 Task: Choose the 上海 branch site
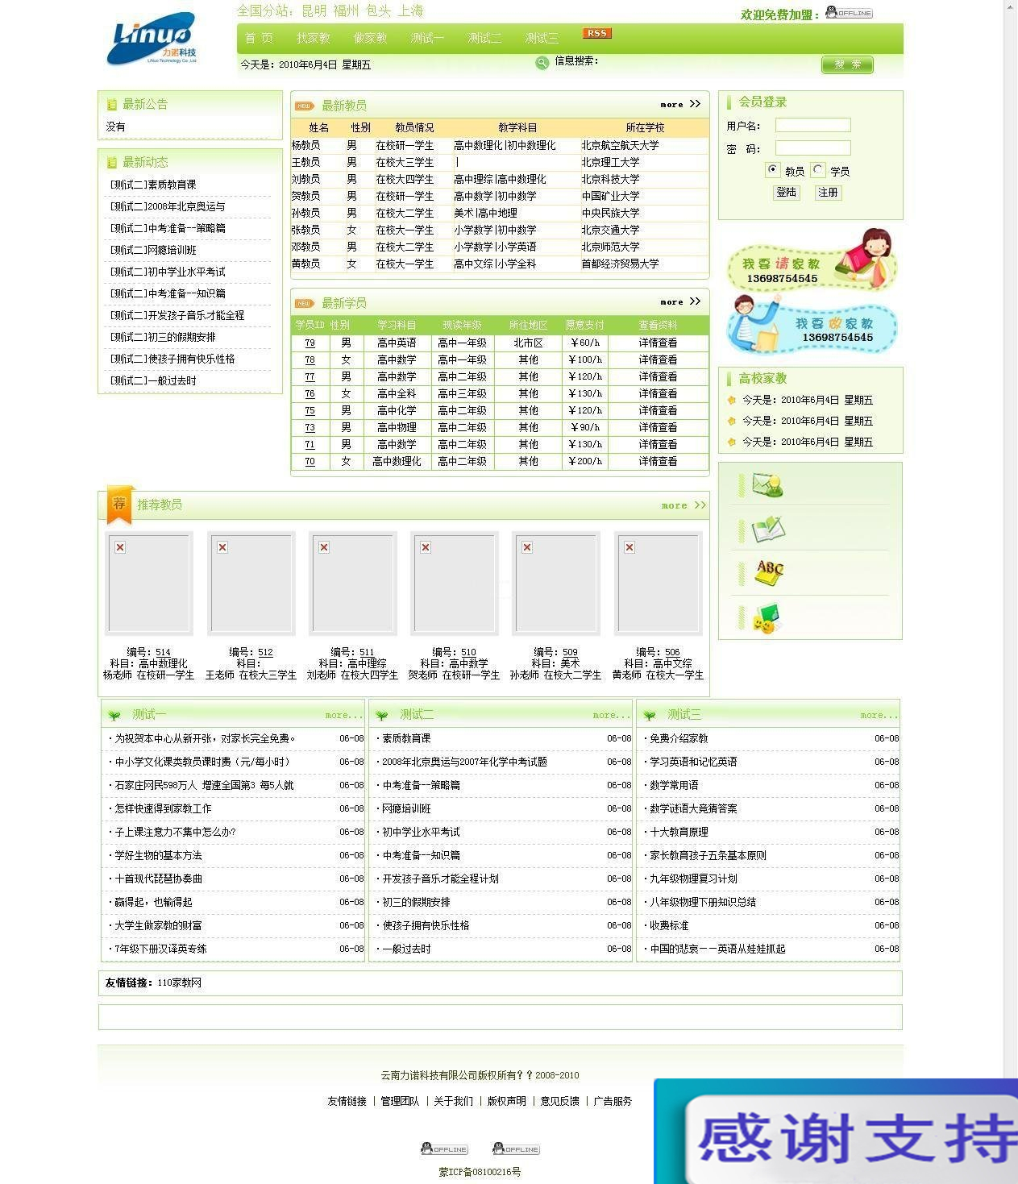point(410,10)
